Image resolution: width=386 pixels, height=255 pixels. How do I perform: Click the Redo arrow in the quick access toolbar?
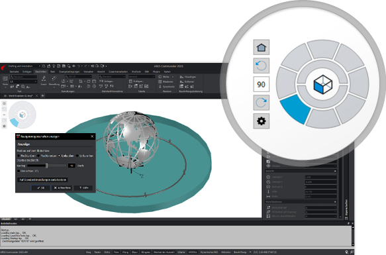pos(86,66)
